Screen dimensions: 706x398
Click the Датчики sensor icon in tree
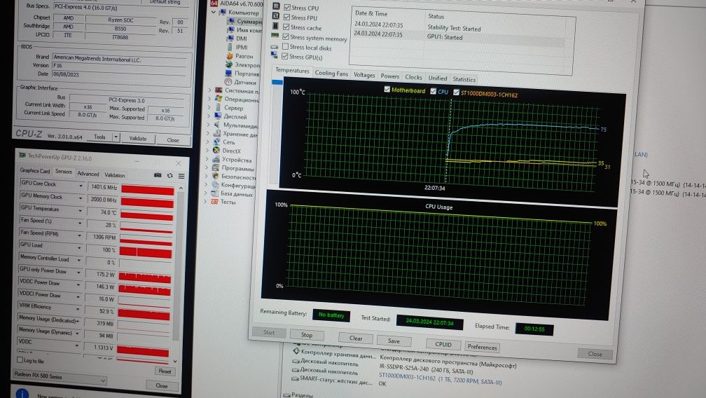(228, 82)
